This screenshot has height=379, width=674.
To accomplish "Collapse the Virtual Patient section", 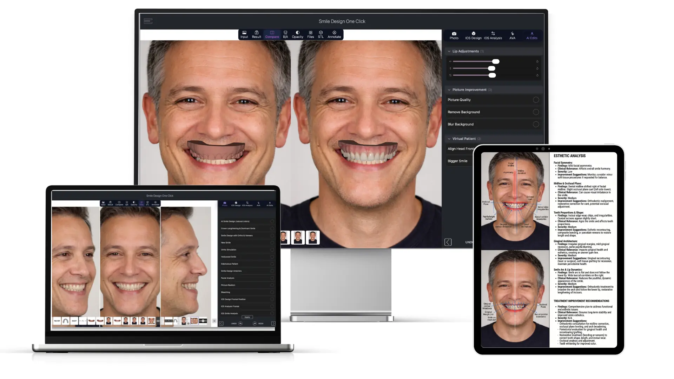I will 449,139.
